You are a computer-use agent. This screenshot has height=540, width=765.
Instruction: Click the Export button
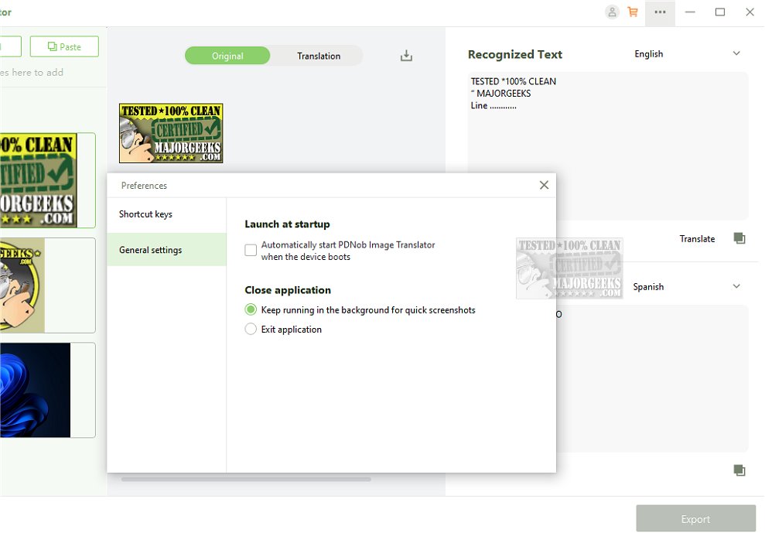[695, 518]
